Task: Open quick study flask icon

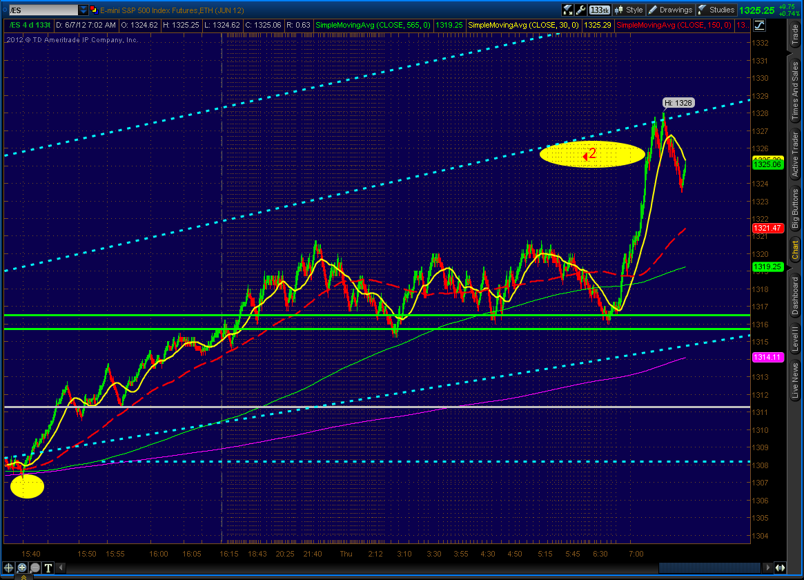Action: [x=567, y=10]
